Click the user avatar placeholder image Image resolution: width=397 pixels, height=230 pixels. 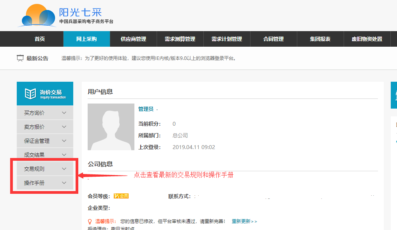pyautogui.click(x=111, y=127)
